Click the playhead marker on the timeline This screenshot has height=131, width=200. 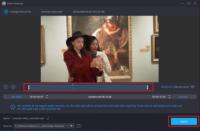point(73,85)
